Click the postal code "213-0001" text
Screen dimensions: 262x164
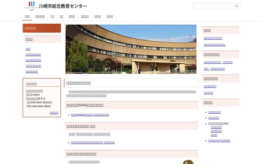(33, 95)
